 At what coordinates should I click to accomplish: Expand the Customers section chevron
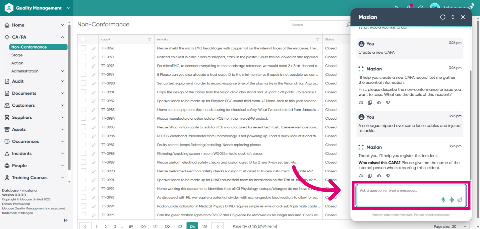[62, 105]
